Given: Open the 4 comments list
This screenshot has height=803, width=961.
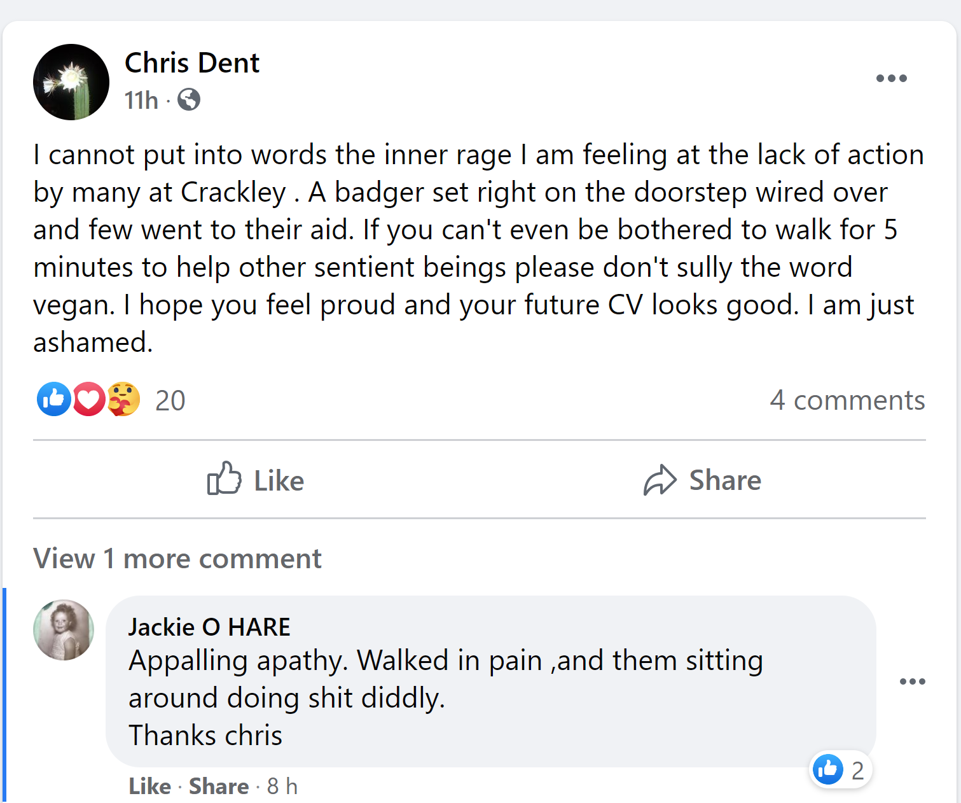Looking at the screenshot, I should 847,400.
